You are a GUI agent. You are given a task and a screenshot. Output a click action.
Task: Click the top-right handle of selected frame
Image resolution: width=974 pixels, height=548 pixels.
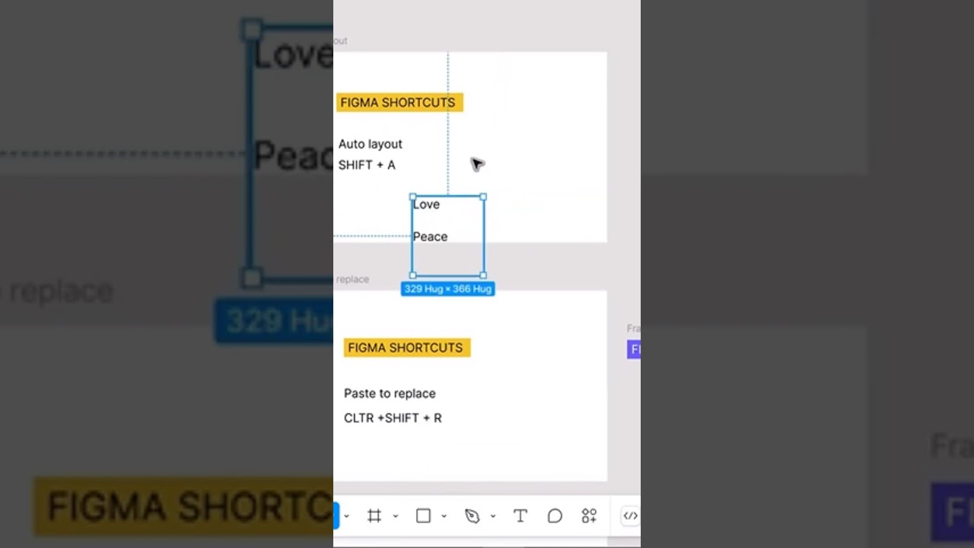[x=483, y=197]
